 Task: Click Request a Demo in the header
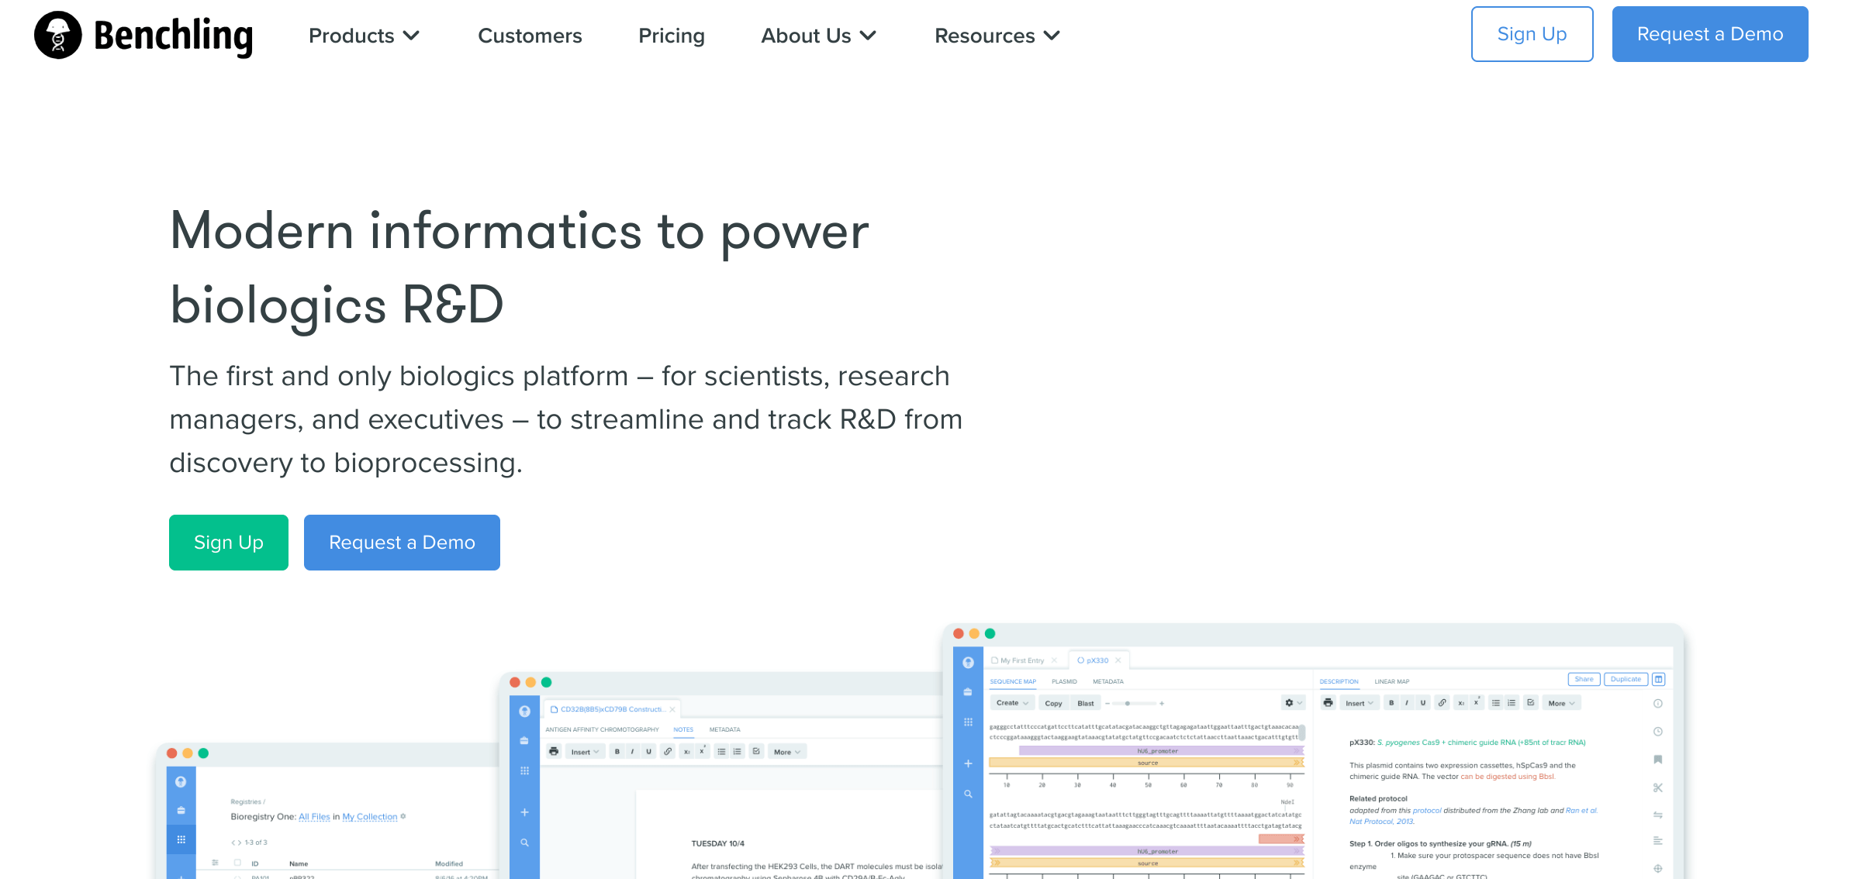coord(1710,34)
